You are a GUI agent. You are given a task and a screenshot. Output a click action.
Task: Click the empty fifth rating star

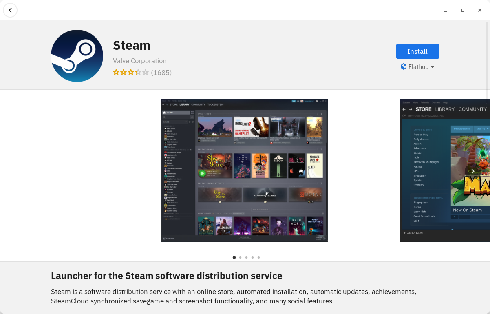[146, 72]
